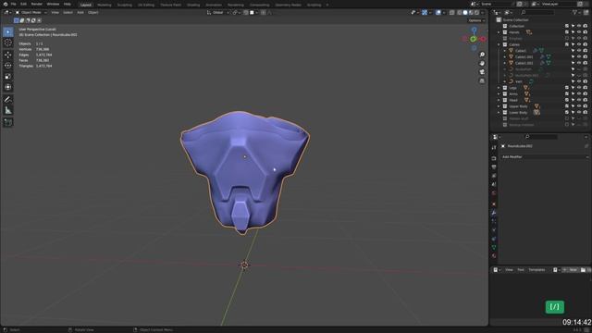Switch to the UV Editing workspace tab

[x=146, y=5]
